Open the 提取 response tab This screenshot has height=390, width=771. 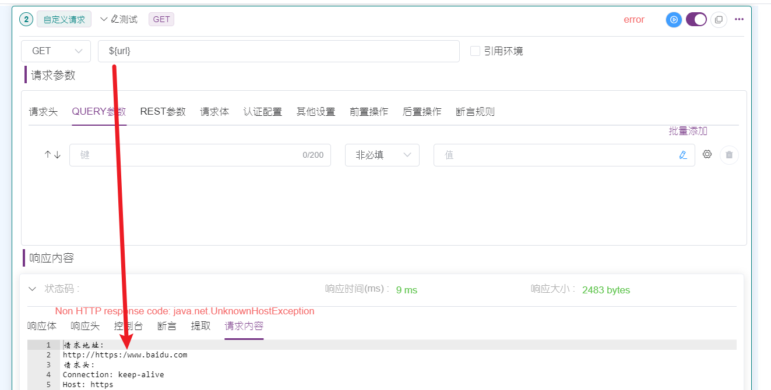click(201, 326)
